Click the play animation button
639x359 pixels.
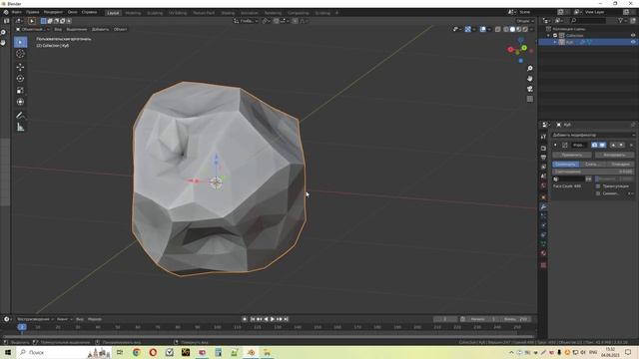(x=273, y=319)
